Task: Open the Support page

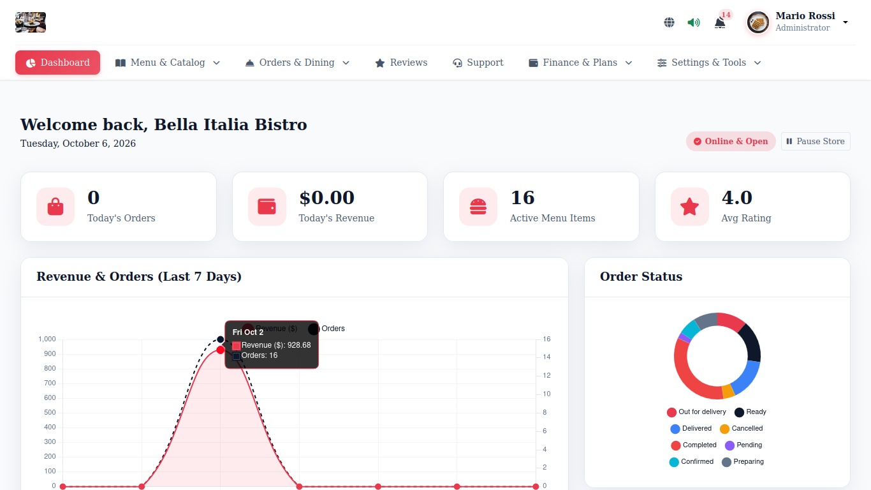Action: point(478,63)
